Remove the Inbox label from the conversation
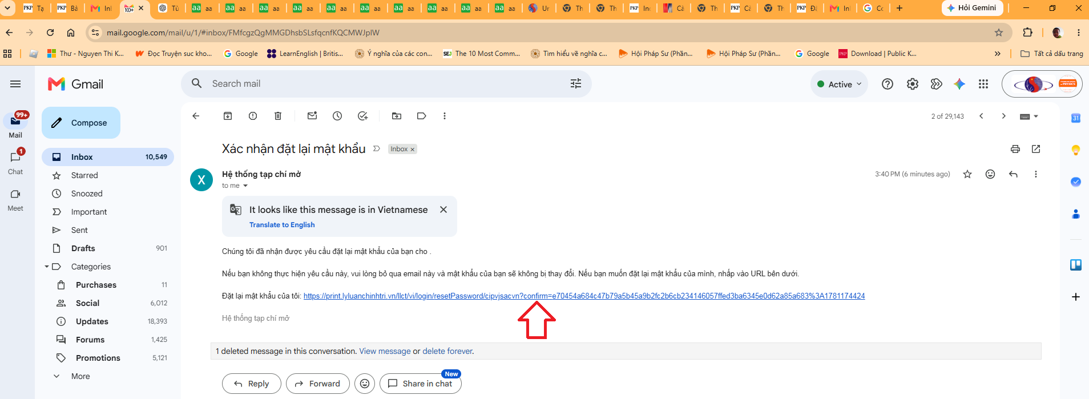The height and width of the screenshot is (399, 1089). pyautogui.click(x=413, y=150)
